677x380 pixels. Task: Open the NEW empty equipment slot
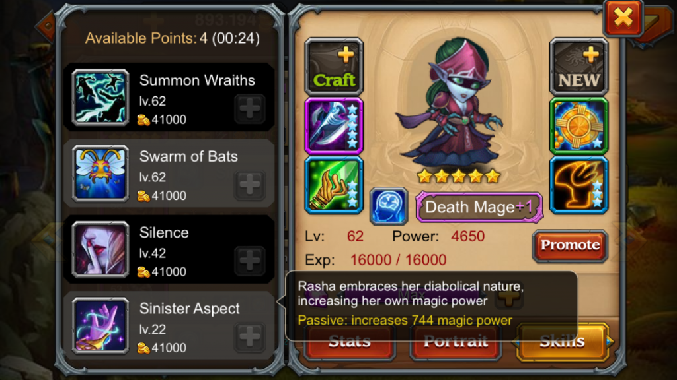(578, 67)
